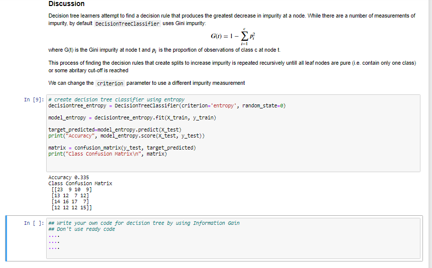Screen dimensions: 432x268
Task: Click the comment 'Don't use ready code'
Action: 82,229
